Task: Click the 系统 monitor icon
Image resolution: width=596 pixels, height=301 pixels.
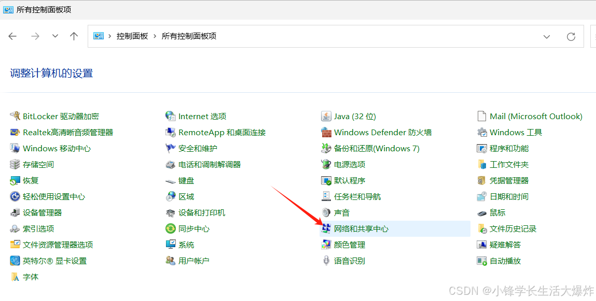Action: coord(170,245)
